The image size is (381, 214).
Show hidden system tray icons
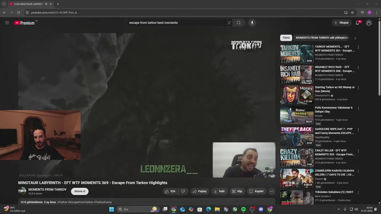click(339, 209)
